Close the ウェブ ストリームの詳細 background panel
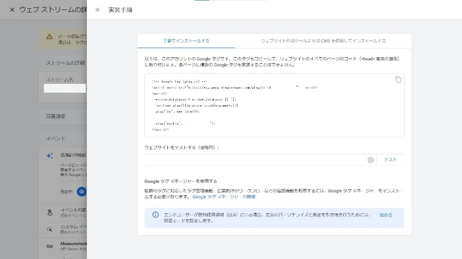The height and width of the screenshot is (259, 462). click(12, 10)
